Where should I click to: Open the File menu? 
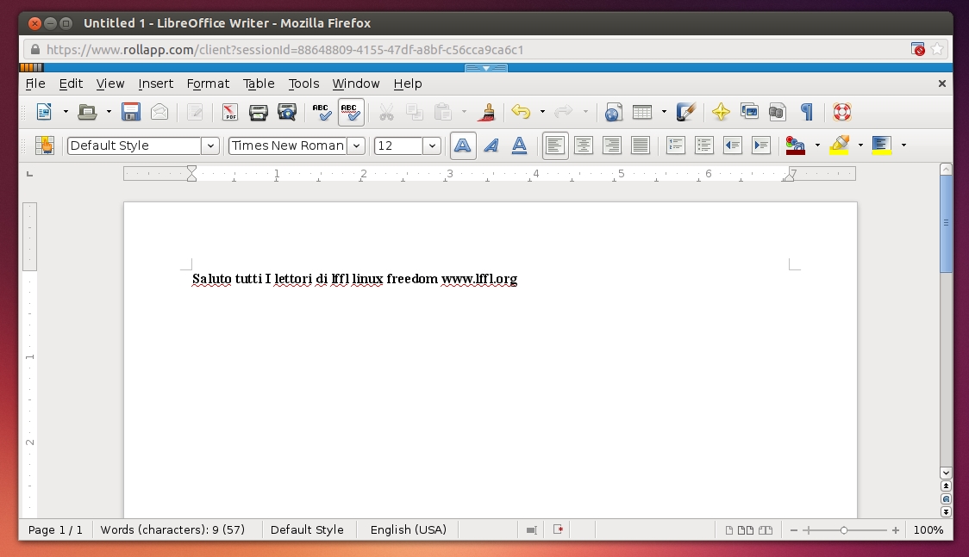click(x=35, y=84)
